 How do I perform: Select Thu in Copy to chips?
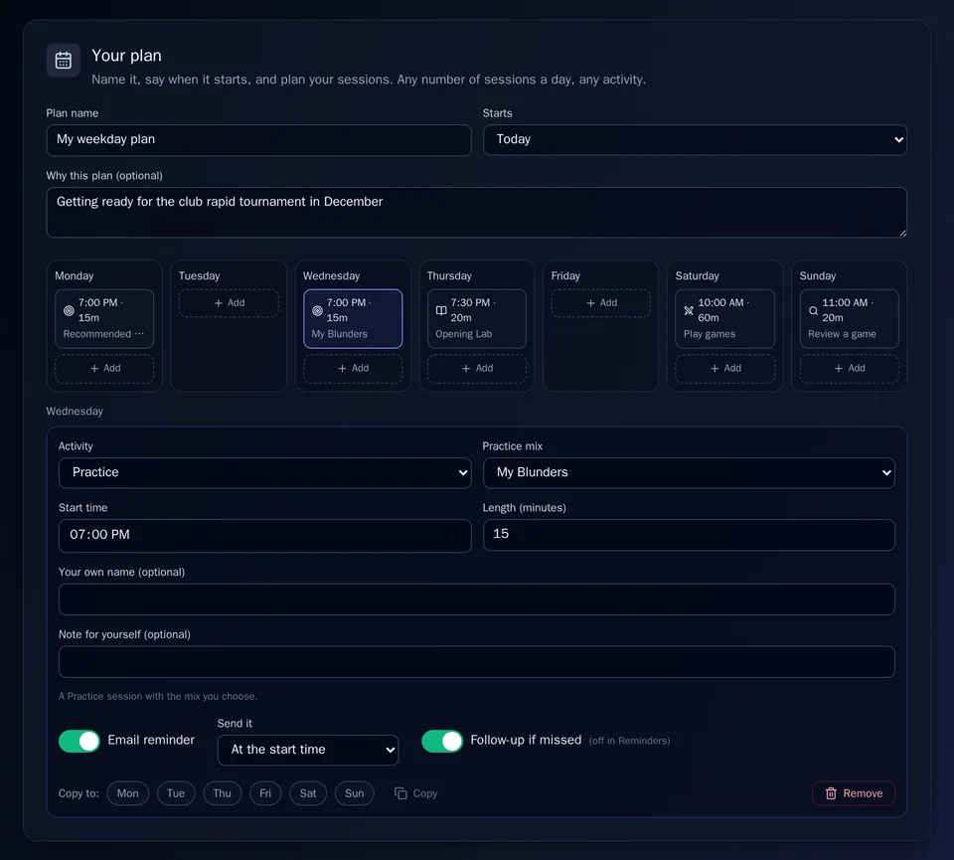(x=222, y=793)
